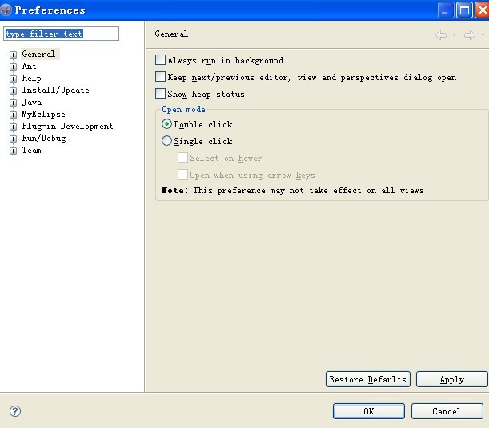This screenshot has width=489, height=428.
Task: Confirm with the OK button
Action: pyautogui.click(x=369, y=411)
